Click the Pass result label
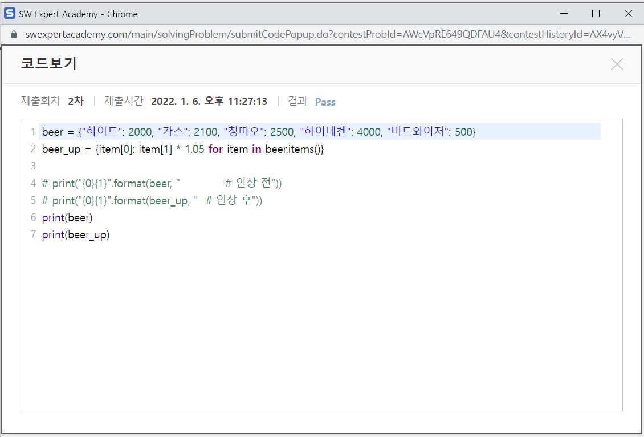Viewport: 644px width, 437px height. click(x=325, y=102)
